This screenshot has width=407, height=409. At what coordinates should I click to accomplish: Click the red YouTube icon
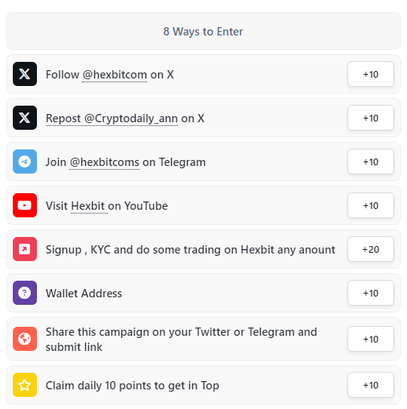click(x=25, y=205)
